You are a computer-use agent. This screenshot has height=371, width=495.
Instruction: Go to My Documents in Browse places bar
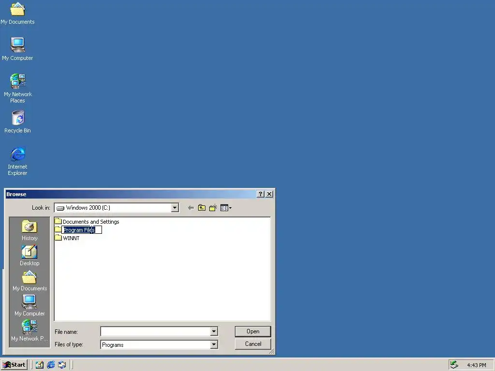tap(29, 281)
